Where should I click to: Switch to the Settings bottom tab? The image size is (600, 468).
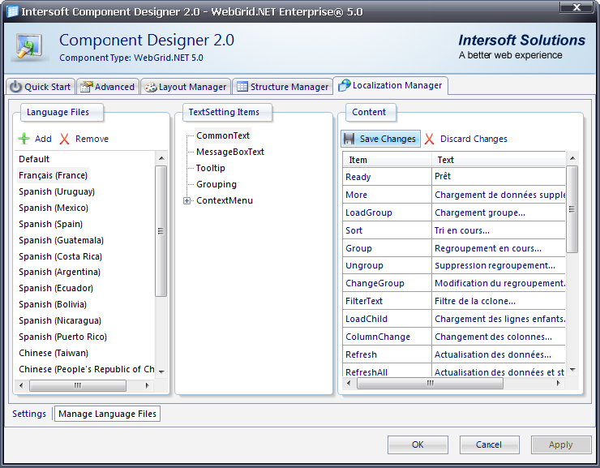tap(29, 414)
